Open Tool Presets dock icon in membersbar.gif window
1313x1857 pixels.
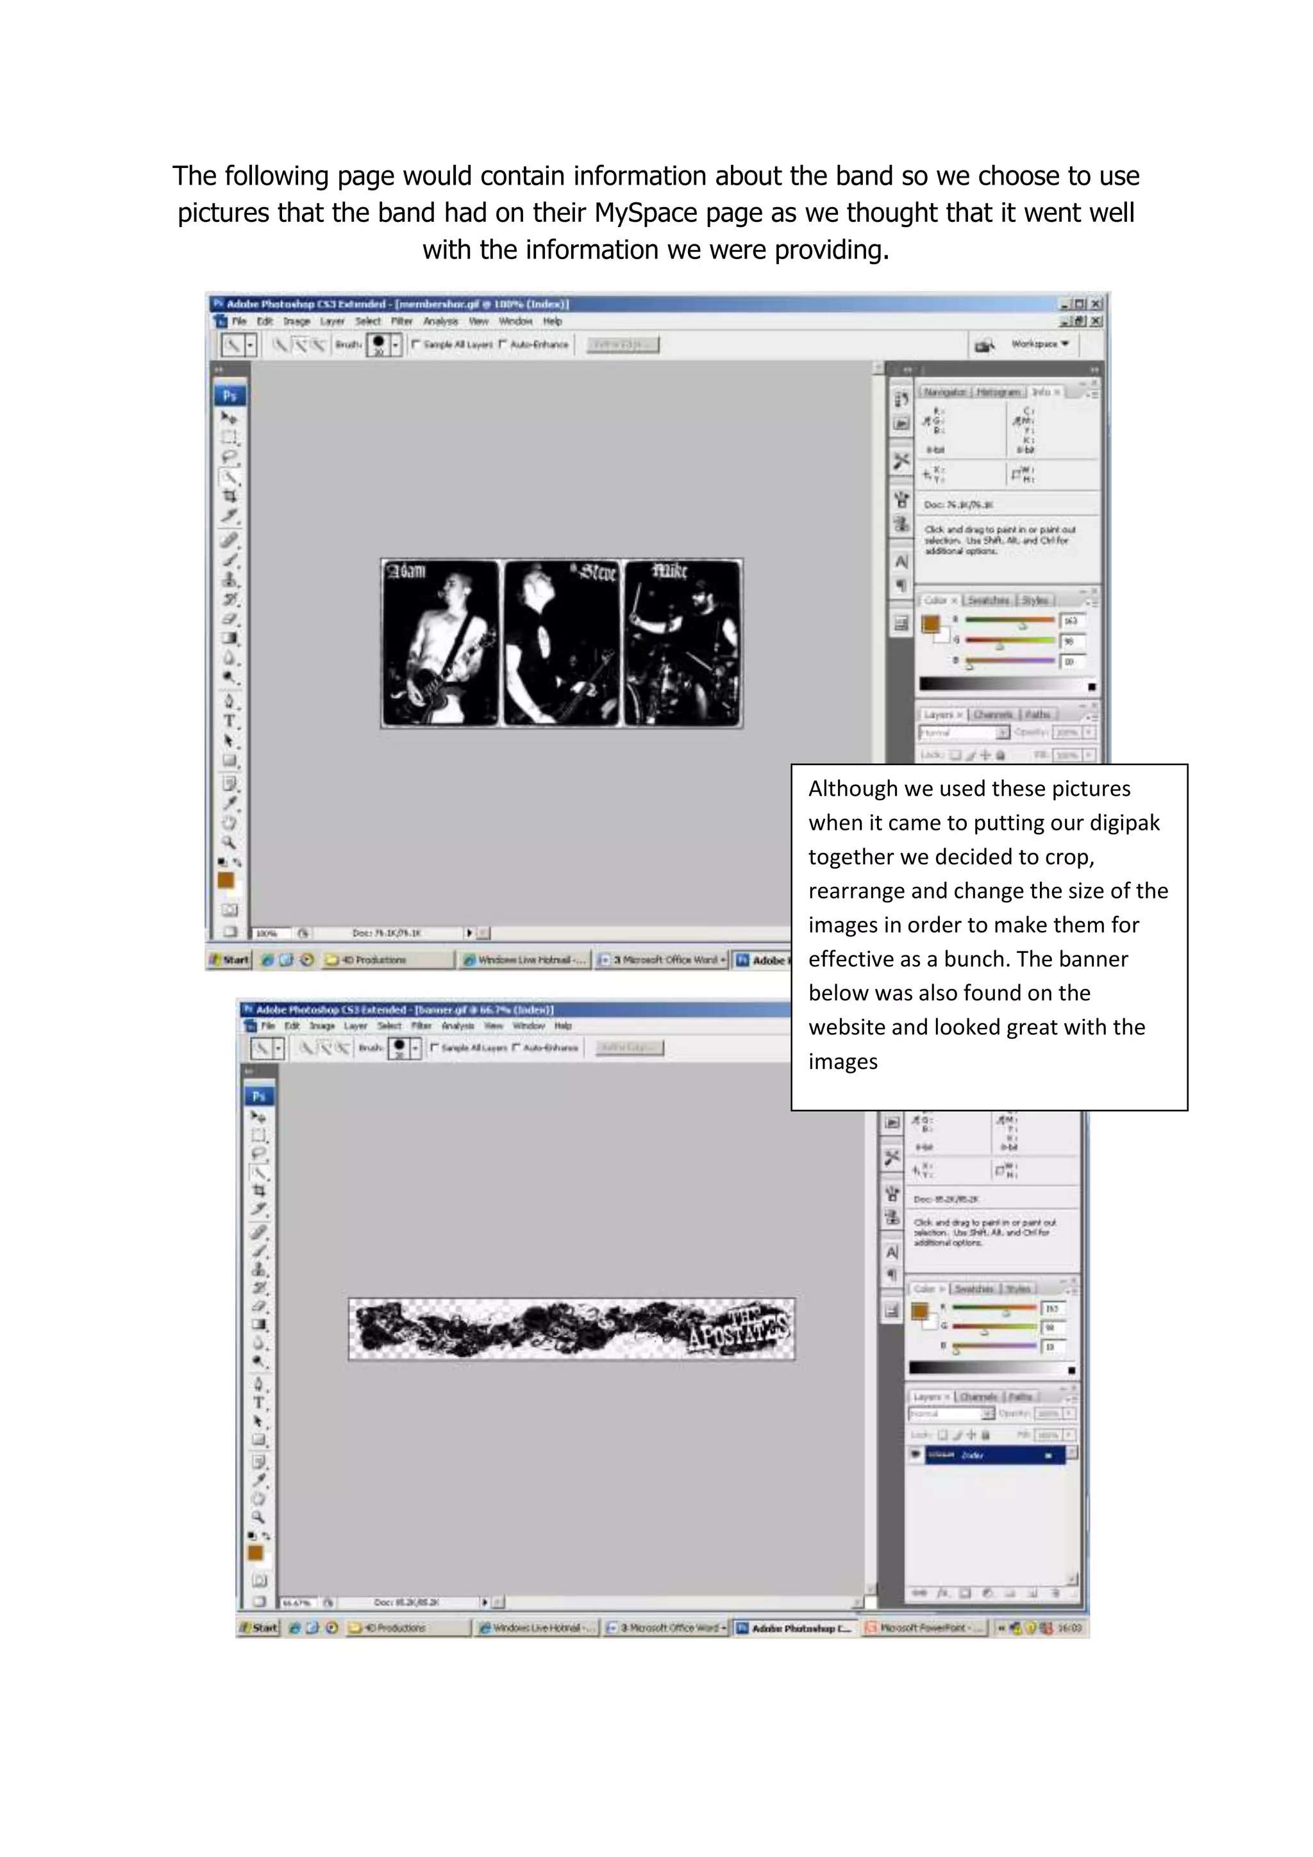(x=901, y=462)
